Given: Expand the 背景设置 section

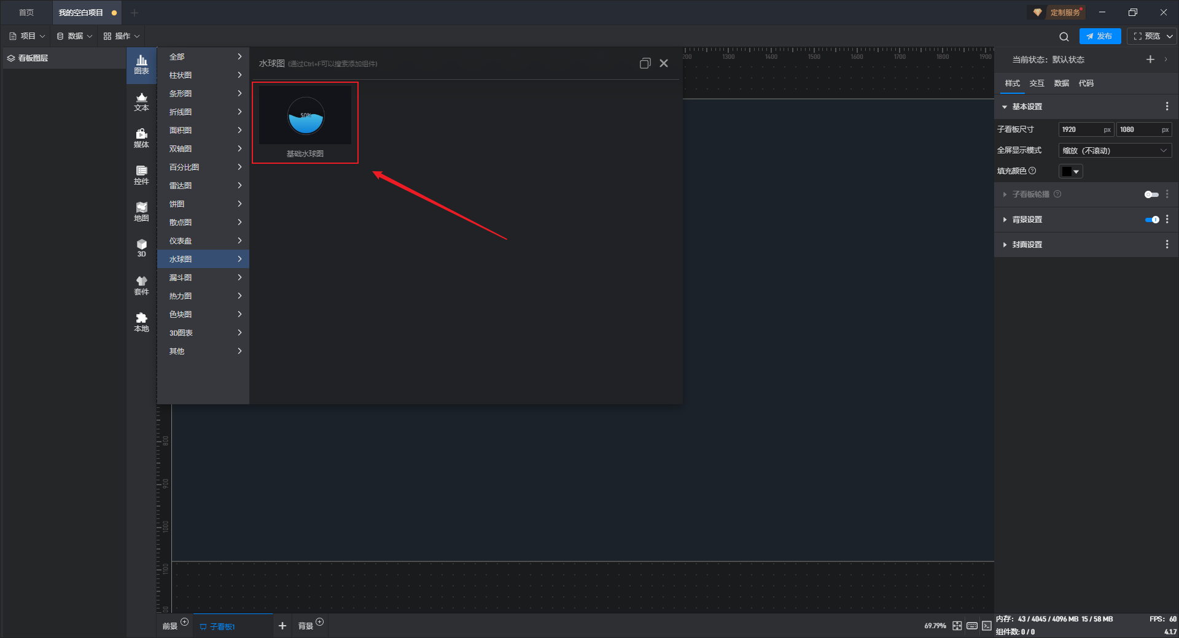Looking at the screenshot, I should 1005,220.
